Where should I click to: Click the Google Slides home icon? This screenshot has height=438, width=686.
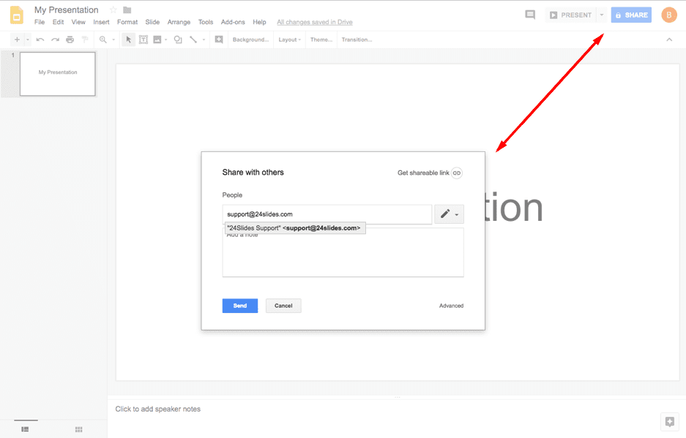coord(17,15)
